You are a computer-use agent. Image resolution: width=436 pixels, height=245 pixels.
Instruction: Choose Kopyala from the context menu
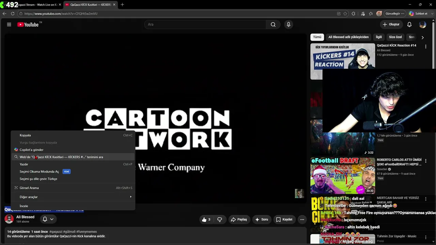point(73,135)
